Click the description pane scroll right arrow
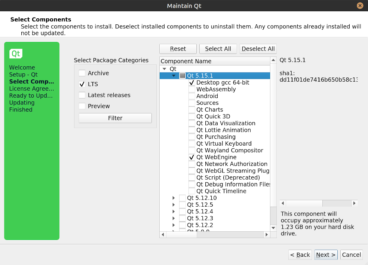Image resolution: width=368 pixels, height=265 pixels. (x=355, y=203)
